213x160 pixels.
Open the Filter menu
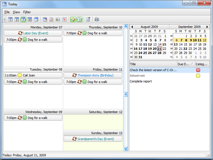point(27,12)
